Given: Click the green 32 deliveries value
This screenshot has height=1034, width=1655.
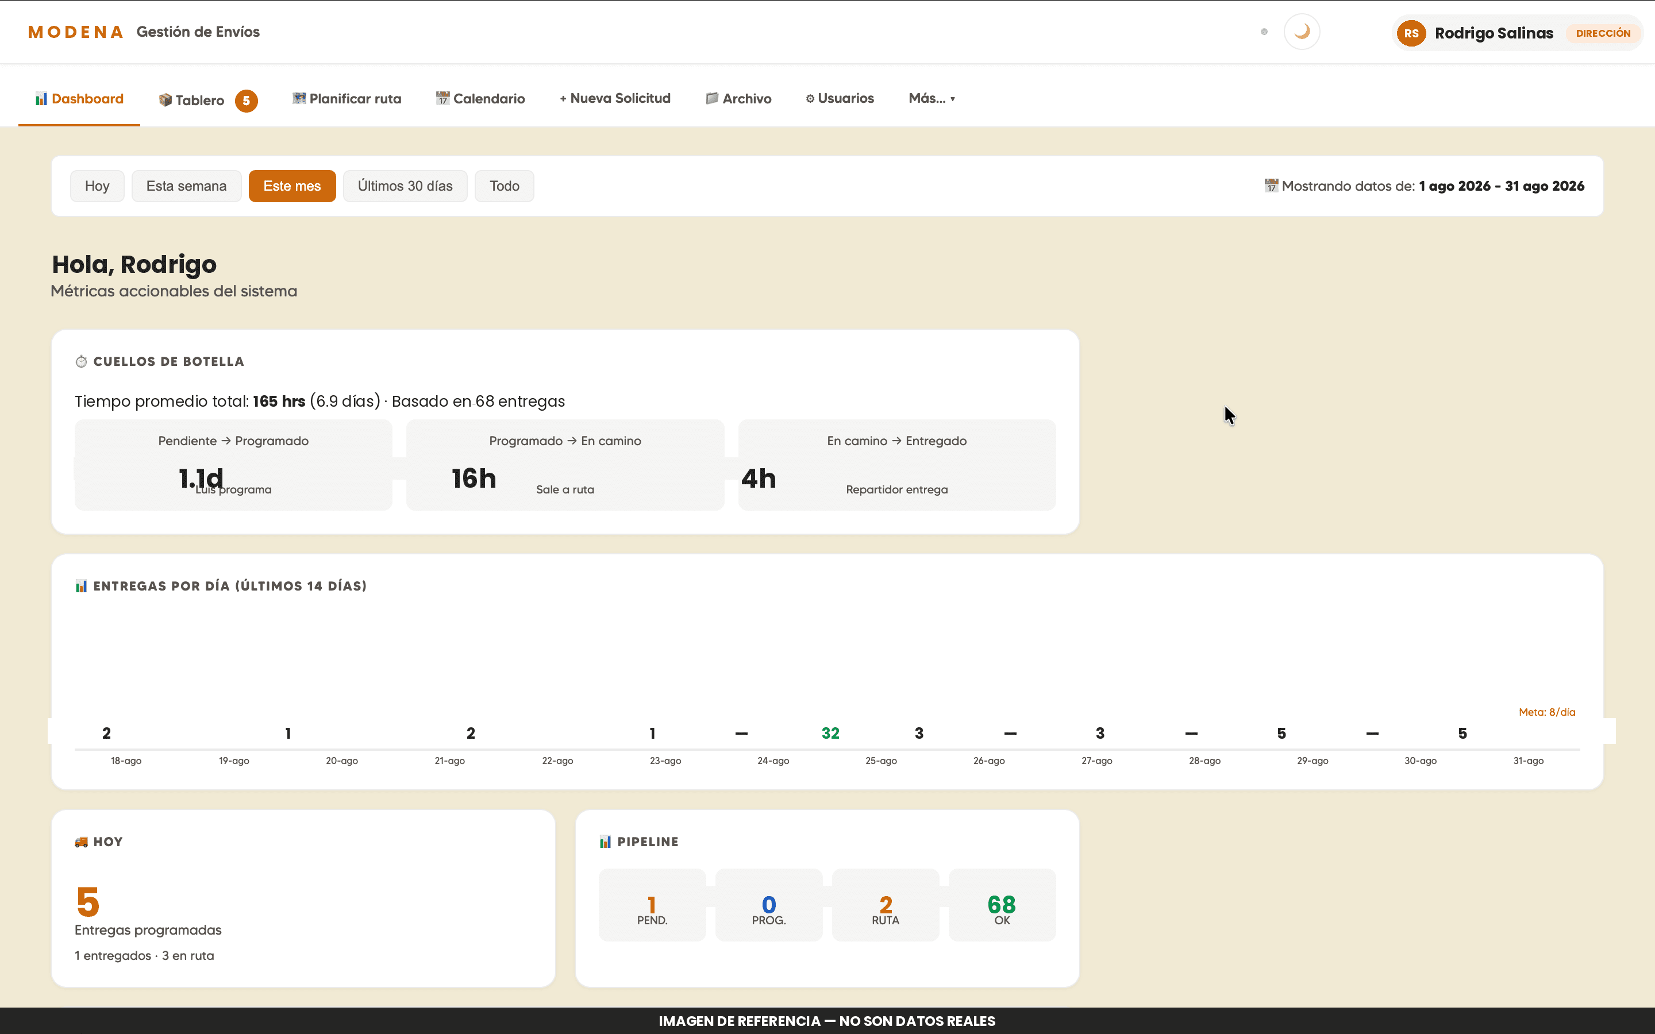Looking at the screenshot, I should 830,733.
